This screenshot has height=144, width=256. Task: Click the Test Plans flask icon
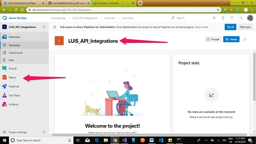pos(5,95)
